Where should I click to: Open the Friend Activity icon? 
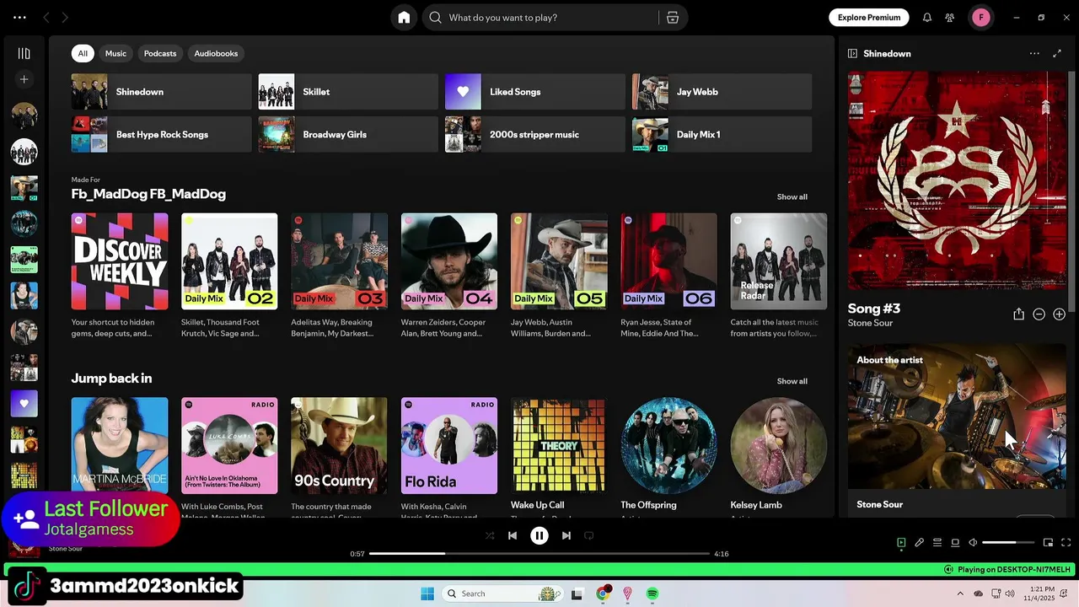(x=950, y=18)
